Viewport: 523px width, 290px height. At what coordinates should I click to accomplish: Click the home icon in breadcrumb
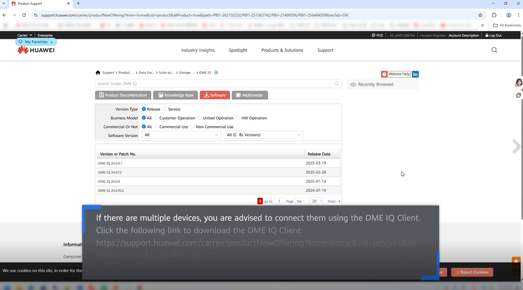click(98, 73)
